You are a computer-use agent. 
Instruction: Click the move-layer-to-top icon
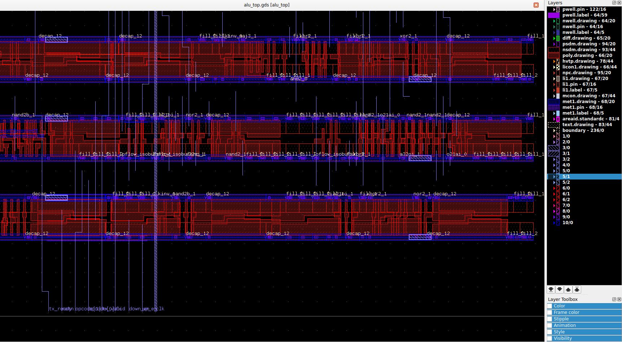coord(577,289)
